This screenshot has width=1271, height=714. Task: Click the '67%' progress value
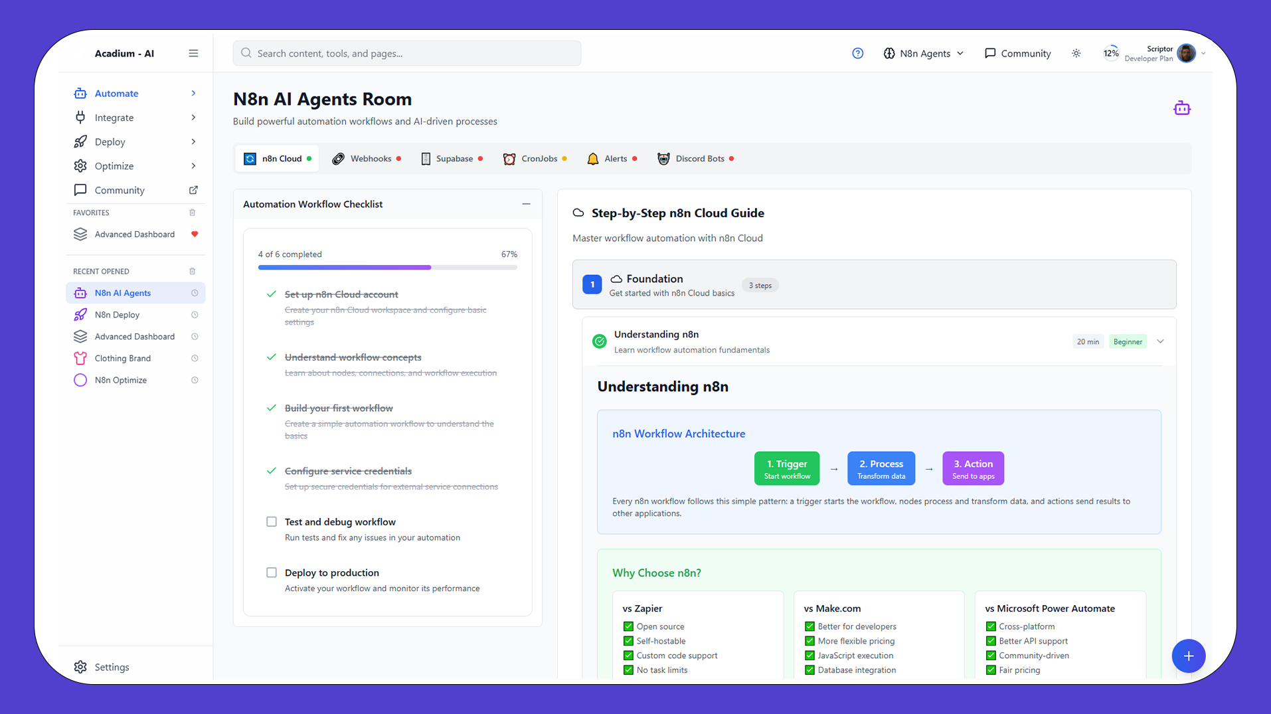pyautogui.click(x=509, y=254)
